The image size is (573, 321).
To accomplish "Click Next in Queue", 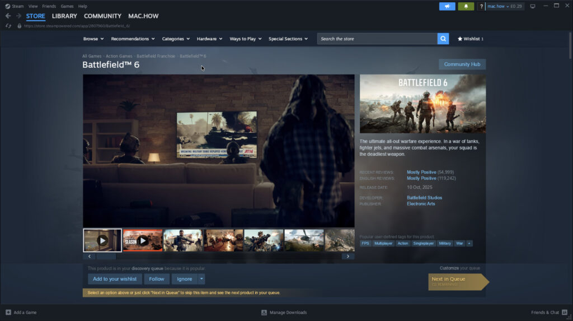I will (458, 281).
